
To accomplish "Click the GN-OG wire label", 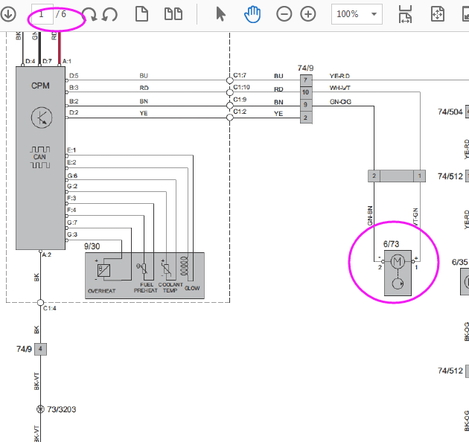I will click(340, 102).
